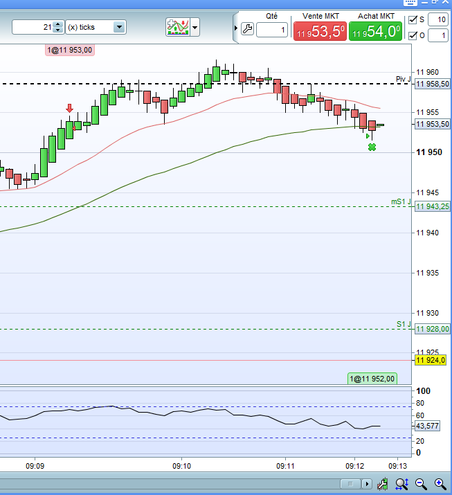This screenshot has width=452, height=495.
Task: Click the scroll right arrow on time scrollbar
Action: pos(367,484)
